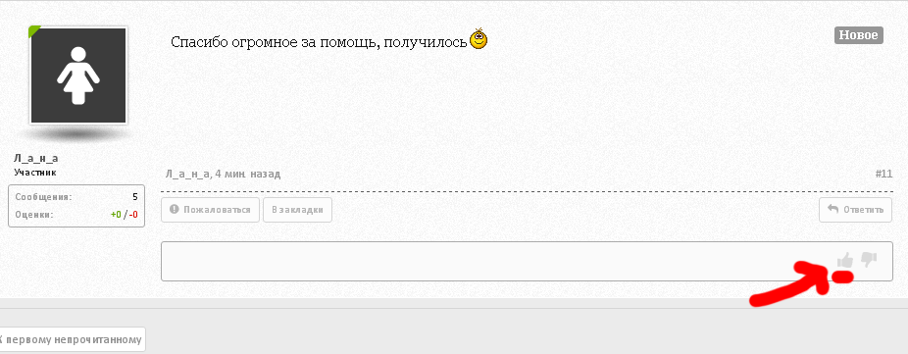Open the female silhouette avatar of Л_а_н_а
This screenshot has height=354, width=908.
click(x=78, y=76)
